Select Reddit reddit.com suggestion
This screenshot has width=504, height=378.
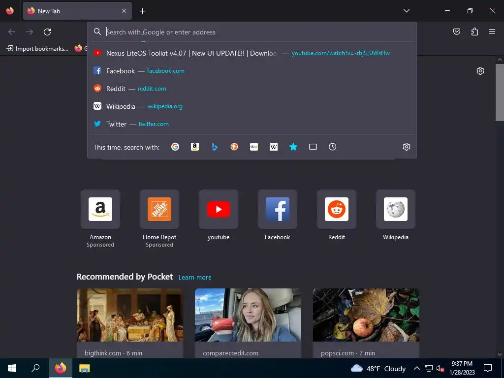tap(252, 89)
